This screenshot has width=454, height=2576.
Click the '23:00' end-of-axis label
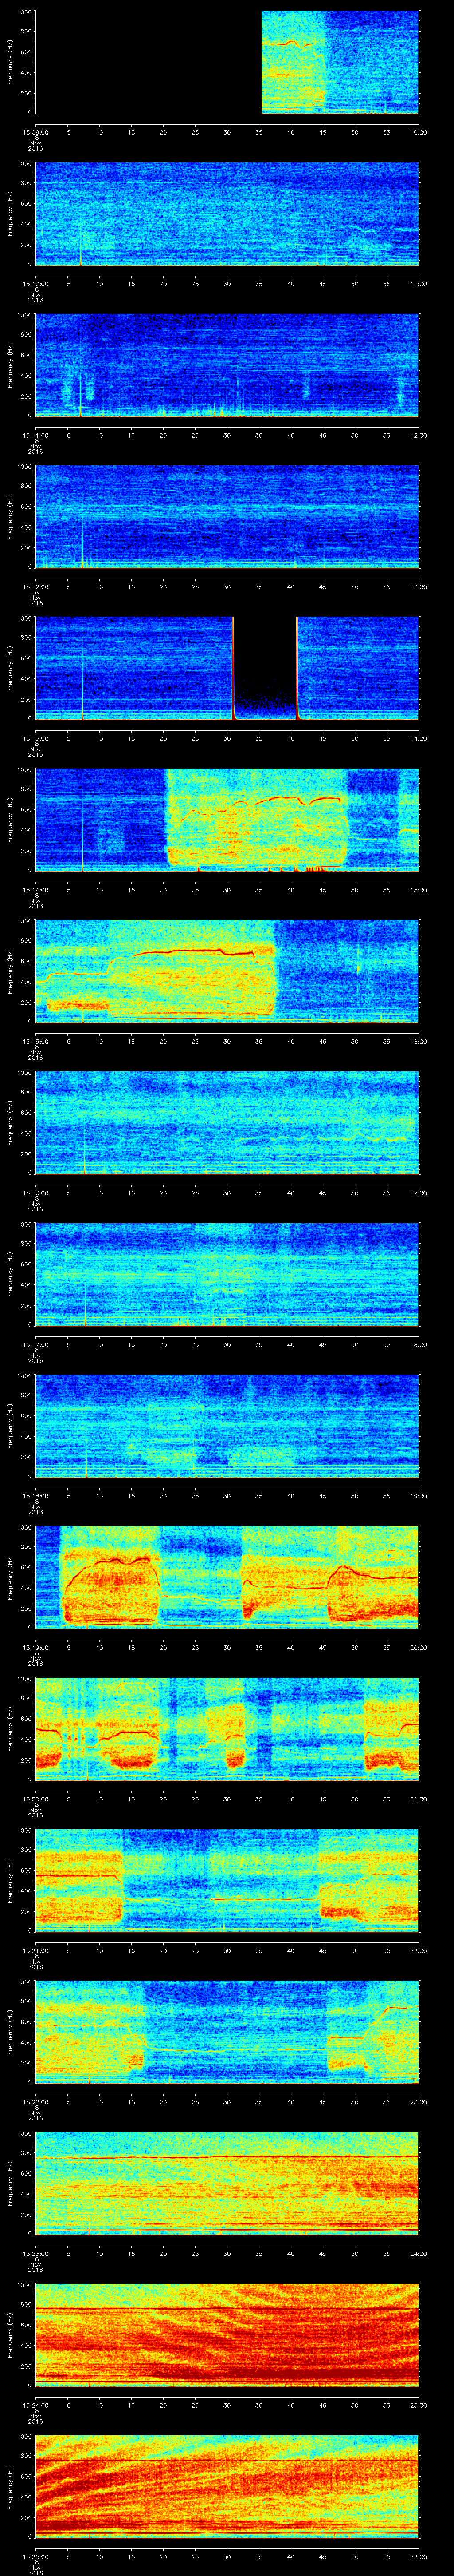click(x=419, y=2102)
